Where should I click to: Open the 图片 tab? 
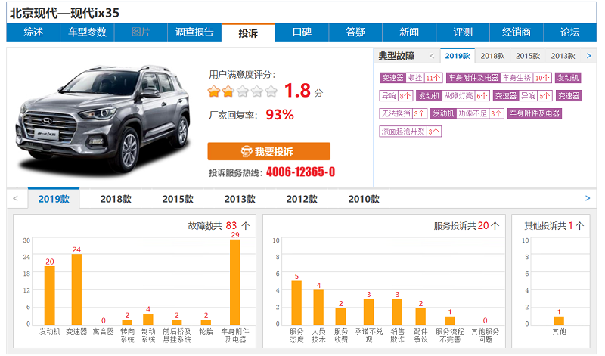pos(141,33)
